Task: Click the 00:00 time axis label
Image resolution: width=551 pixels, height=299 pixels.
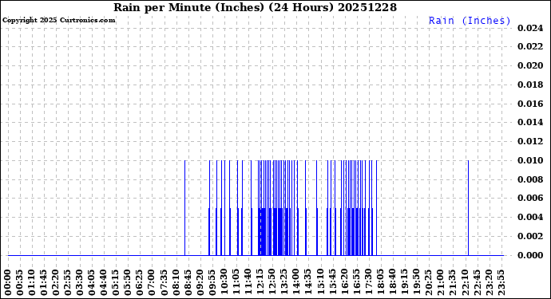Action: click(8, 283)
